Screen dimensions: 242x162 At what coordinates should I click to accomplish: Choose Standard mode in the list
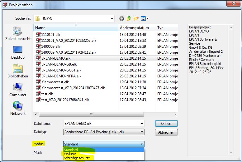pyautogui.click(x=104, y=150)
